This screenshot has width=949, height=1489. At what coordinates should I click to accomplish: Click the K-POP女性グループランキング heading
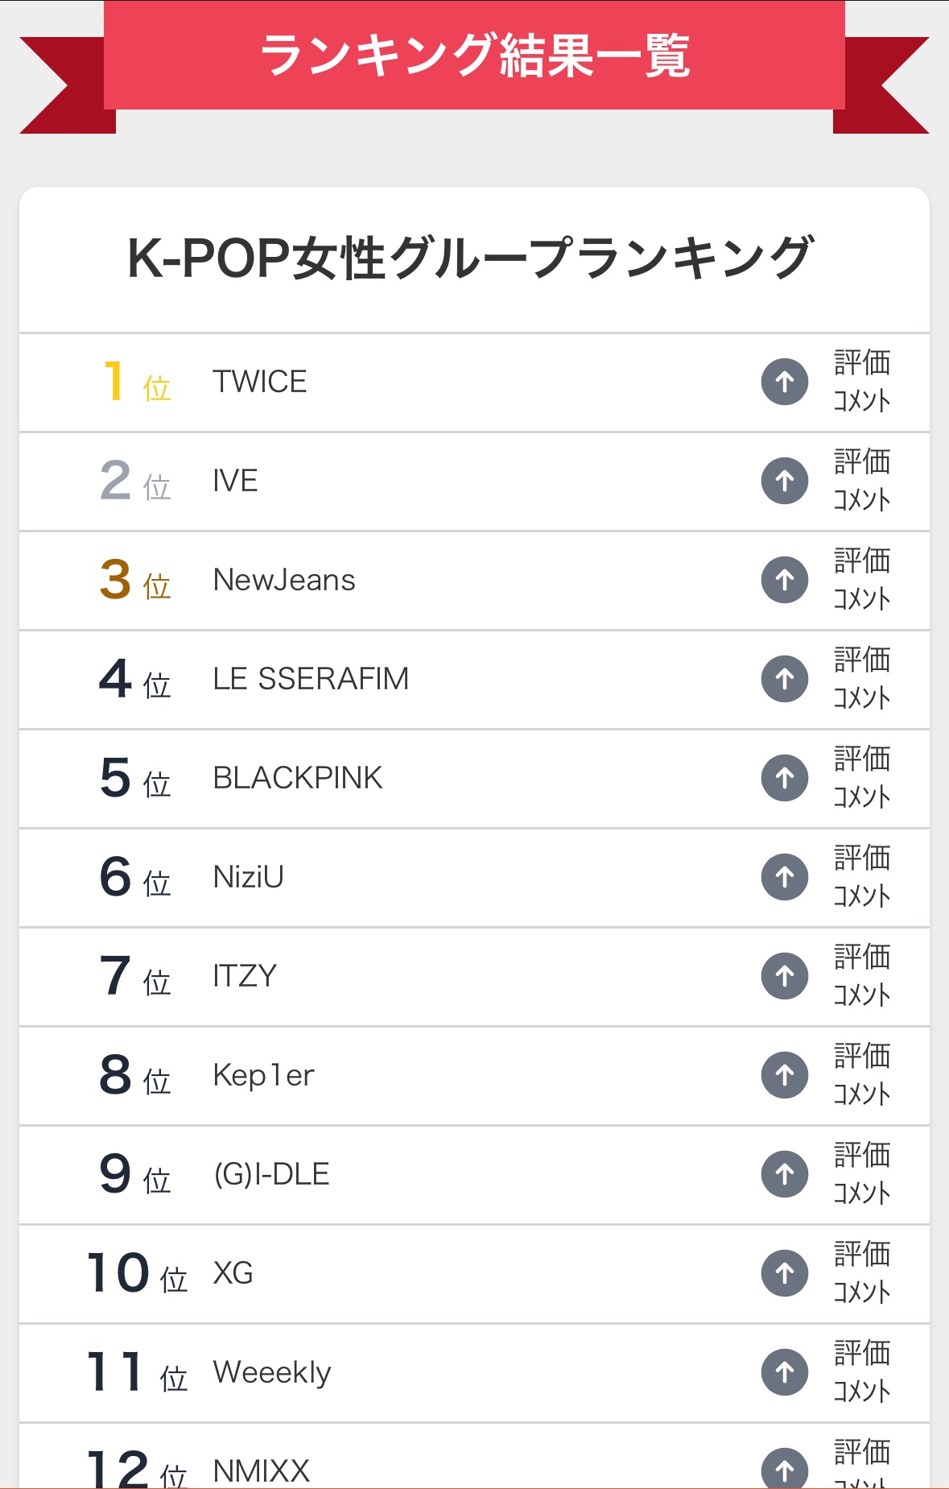point(471,259)
